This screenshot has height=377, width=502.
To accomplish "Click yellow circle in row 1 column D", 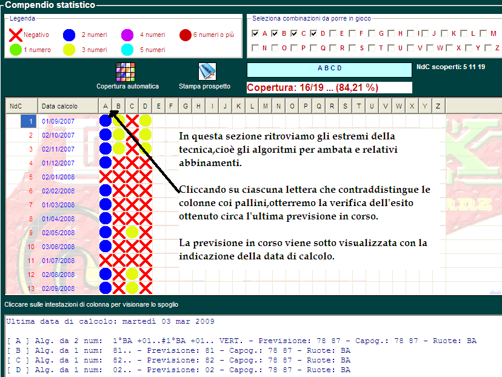I will tap(146, 121).
